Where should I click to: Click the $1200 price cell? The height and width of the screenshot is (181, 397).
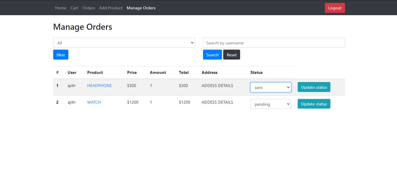coord(133,102)
